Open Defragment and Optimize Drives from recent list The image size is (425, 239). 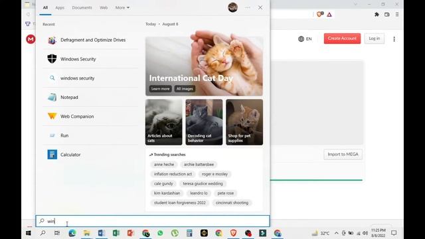(91, 40)
